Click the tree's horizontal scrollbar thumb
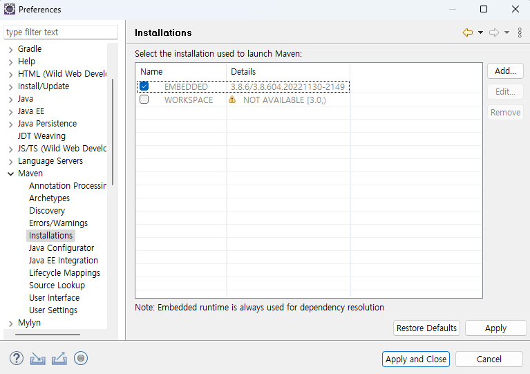The width and height of the screenshot is (530, 374). 48,335
